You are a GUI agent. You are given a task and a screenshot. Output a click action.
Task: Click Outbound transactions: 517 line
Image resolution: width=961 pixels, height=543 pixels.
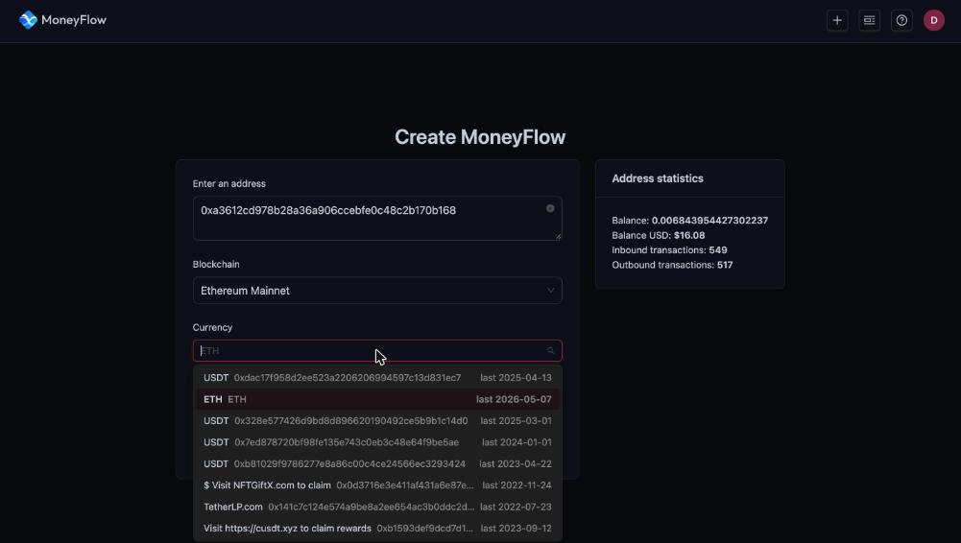(x=672, y=265)
